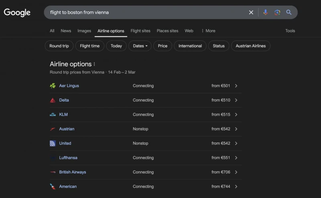The width and height of the screenshot is (321, 198).
Task: Click the Delta red triangle logo
Action: click(x=53, y=100)
